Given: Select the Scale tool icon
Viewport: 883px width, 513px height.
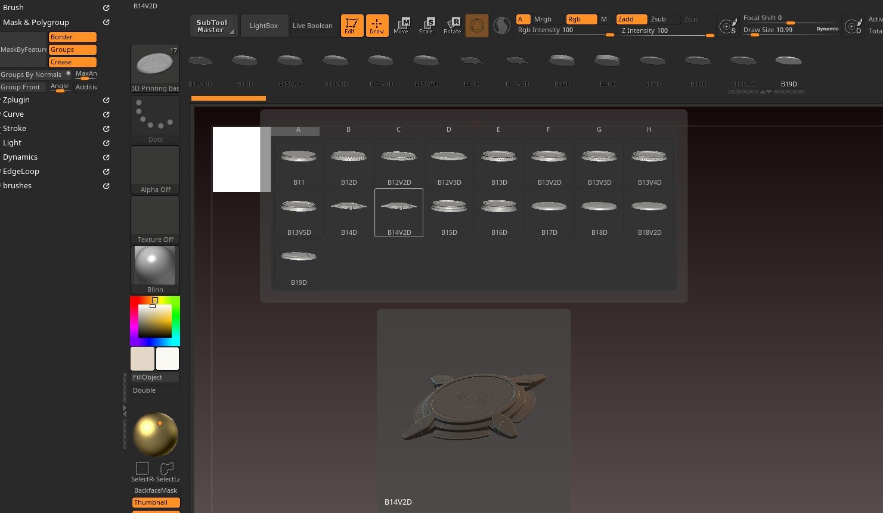Looking at the screenshot, I should [427, 25].
